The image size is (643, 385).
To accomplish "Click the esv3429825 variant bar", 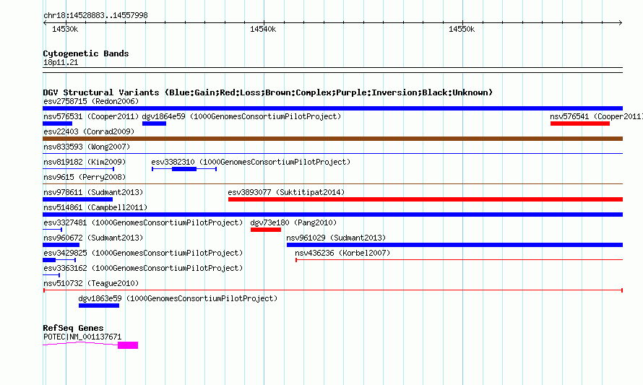I will (59, 260).
